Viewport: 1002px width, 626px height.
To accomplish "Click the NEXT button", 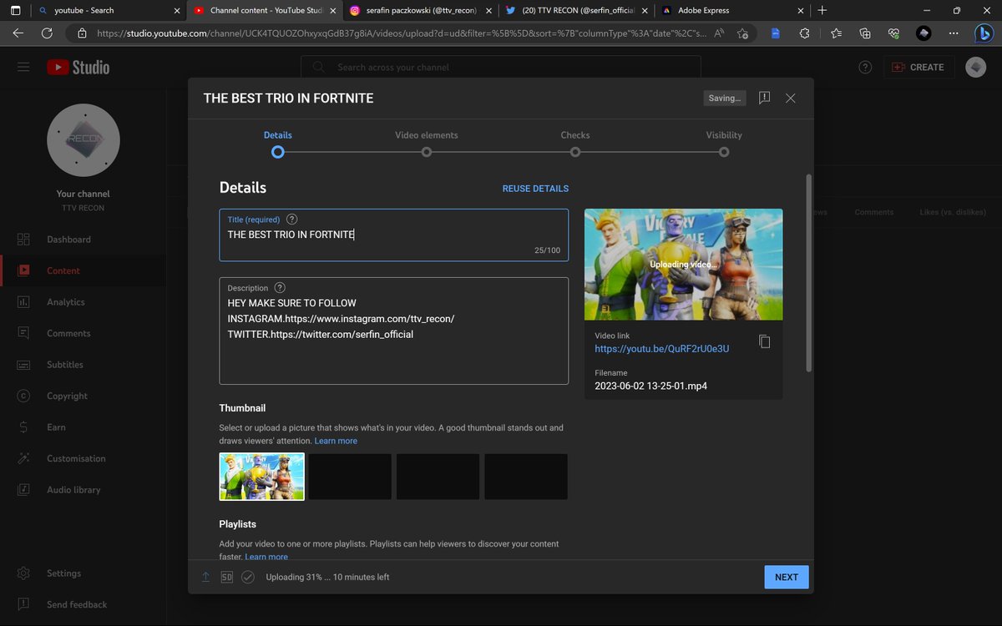I will [x=787, y=577].
